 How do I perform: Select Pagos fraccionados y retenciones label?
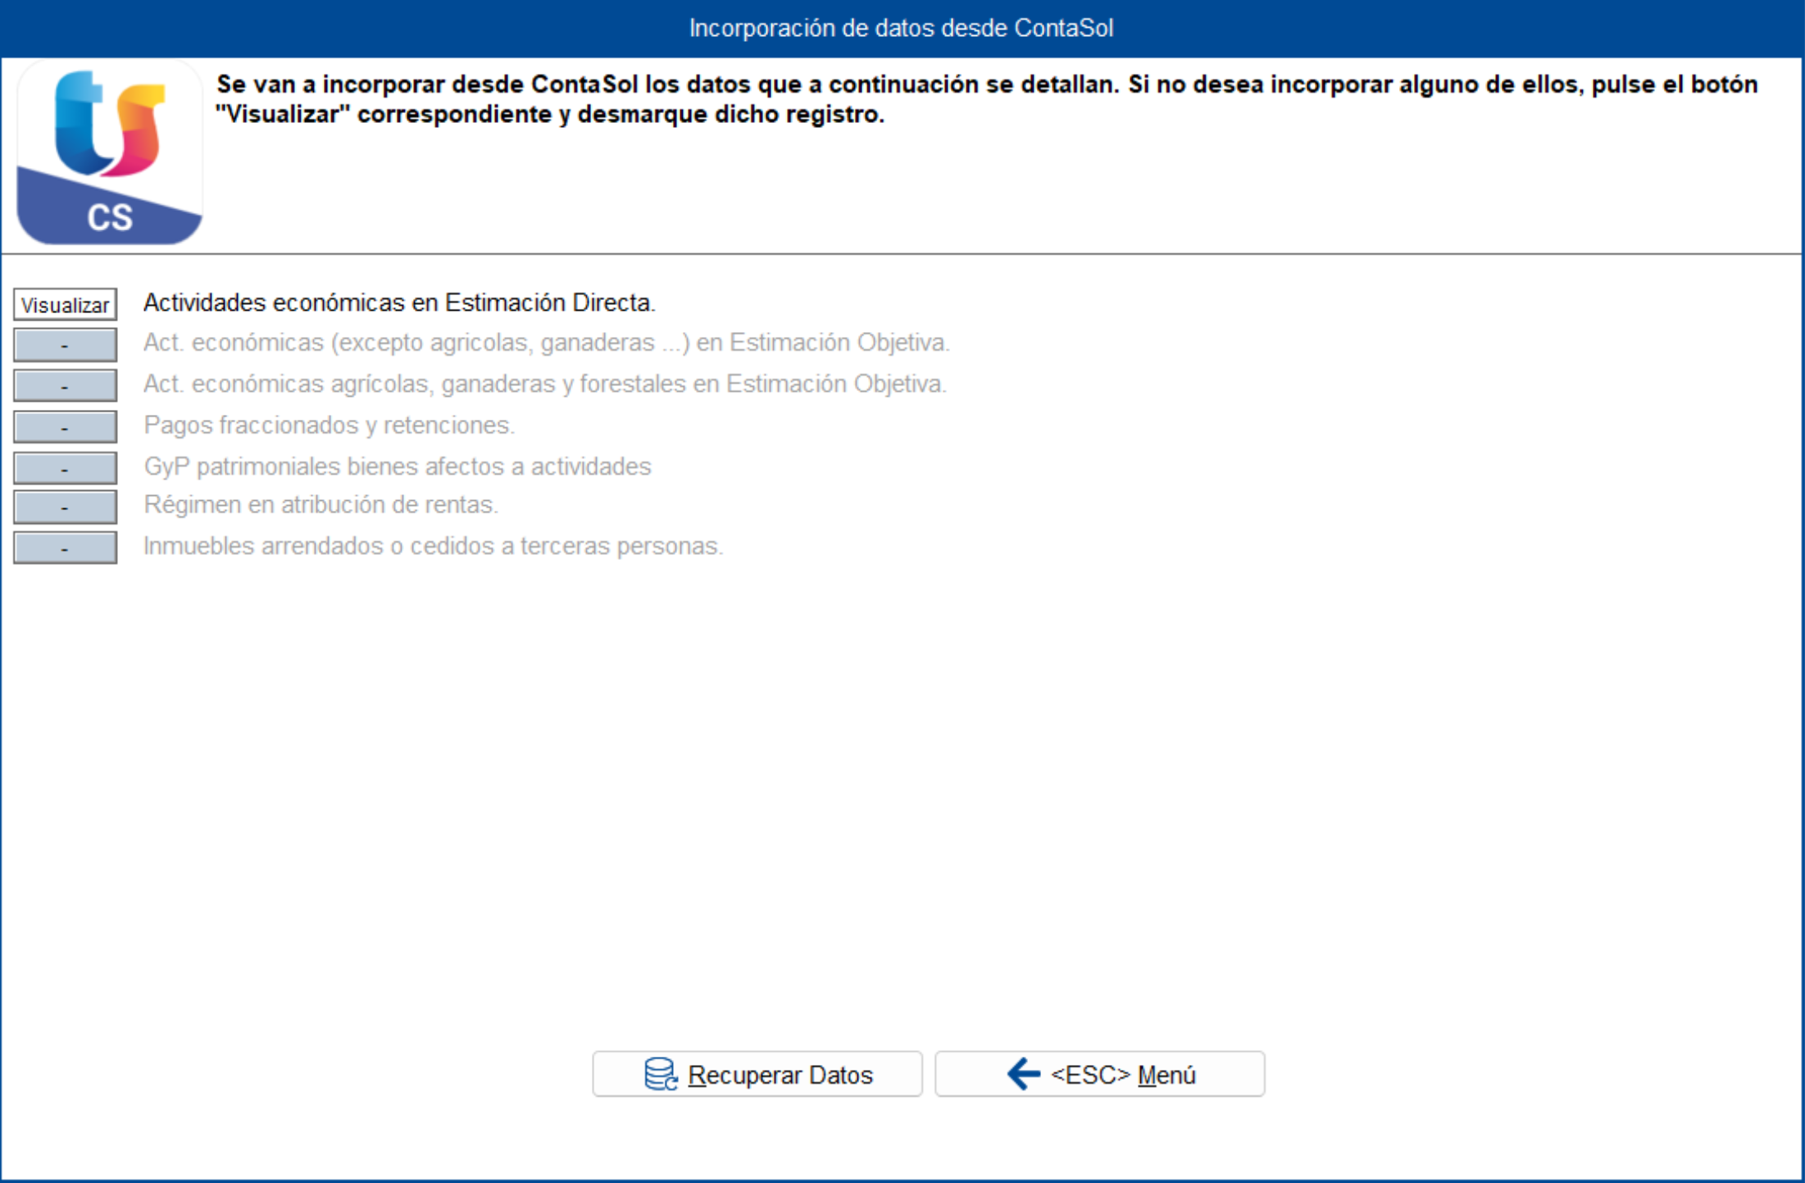click(329, 425)
